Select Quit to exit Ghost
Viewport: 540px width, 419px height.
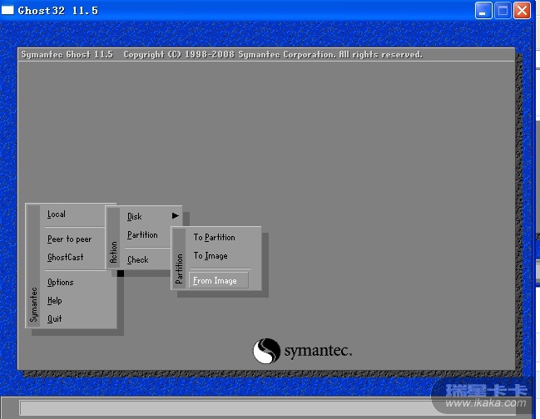click(x=55, y=318)
